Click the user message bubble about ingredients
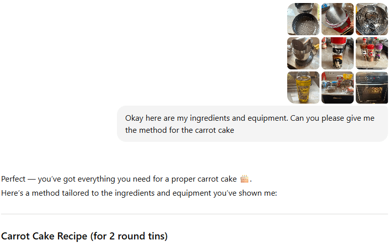Image resolution: width=389 pixels, height=250 pixels. [x=252, y=124]
